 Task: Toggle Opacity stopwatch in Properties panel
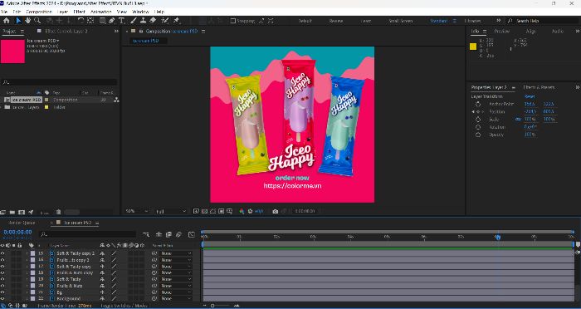[477, 135]
